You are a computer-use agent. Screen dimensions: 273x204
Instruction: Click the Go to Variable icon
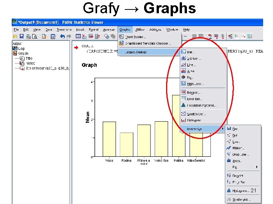91,36
